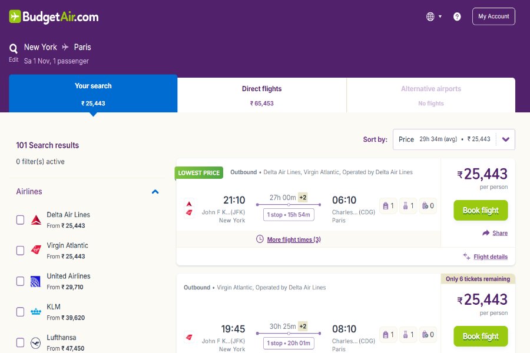Click Edit under the search icon
Image resolution: width=530 pixels, height=353 pixels.
click(14, 59)
